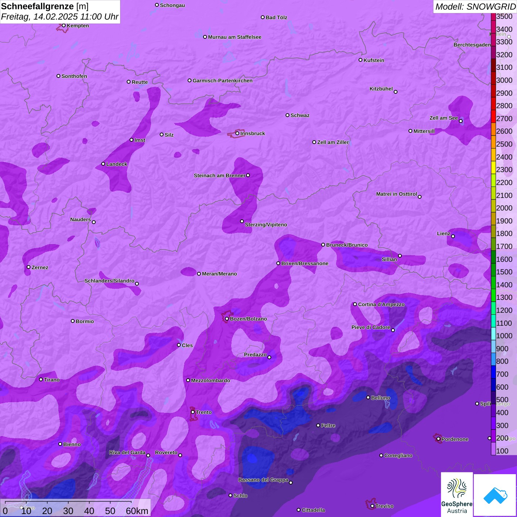Image resolution: width=517 pixels, height=517 pixels.
Task: Click the Belluno location dot
Action: point(368,397)
